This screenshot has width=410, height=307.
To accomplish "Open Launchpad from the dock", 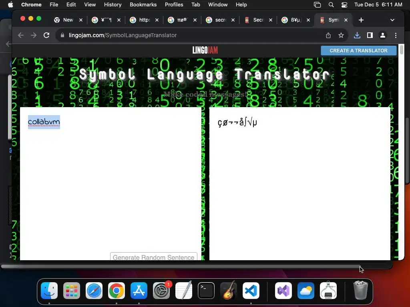I will [x=72, y=291].
